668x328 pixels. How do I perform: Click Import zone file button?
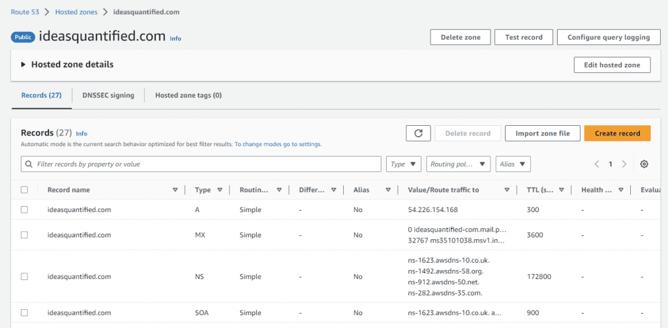coord(542,133)
